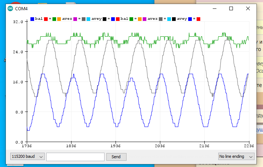
Task: Click the second avex legend label
Action: pyautogui.click(x=153, y=19)
